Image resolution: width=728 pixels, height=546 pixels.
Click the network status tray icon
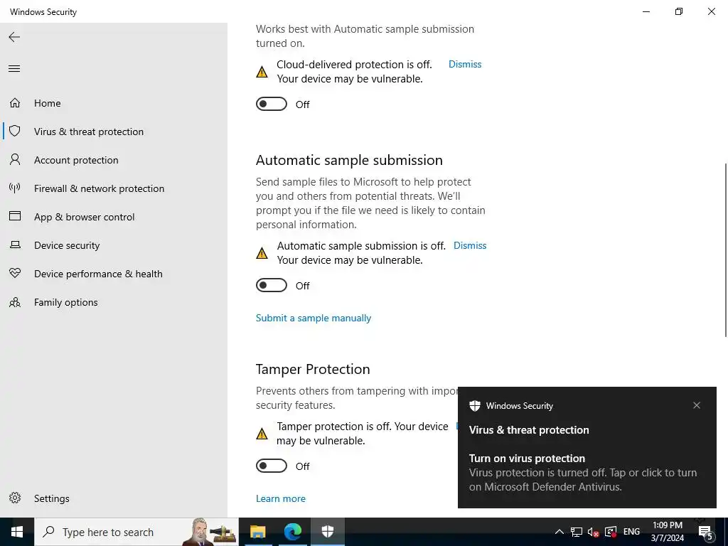[x=576, y=532]
